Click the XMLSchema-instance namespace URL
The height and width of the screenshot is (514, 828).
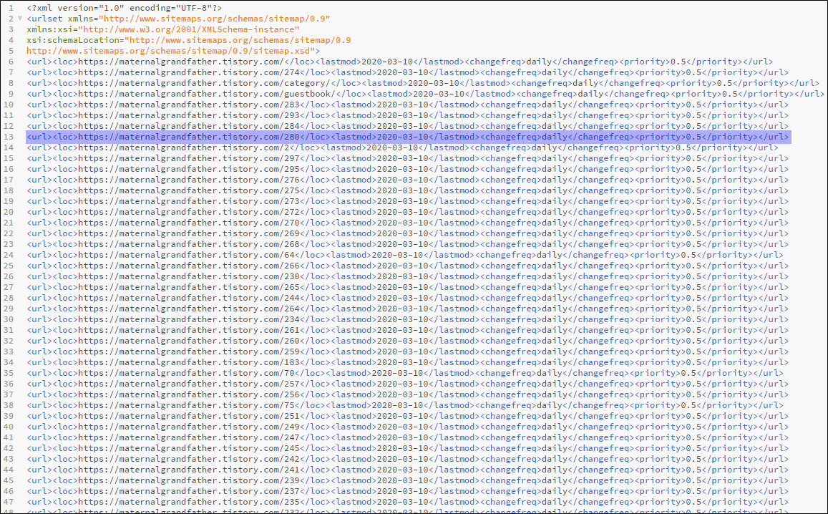coord(188,29)
